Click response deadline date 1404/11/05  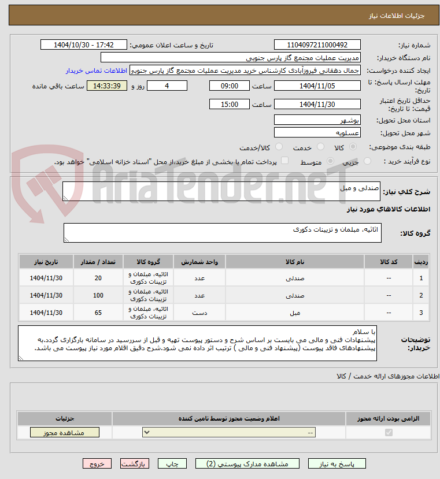(x=317, y=86)
